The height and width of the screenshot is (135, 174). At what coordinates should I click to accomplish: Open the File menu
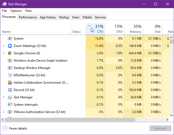click(x=4, y=11)
